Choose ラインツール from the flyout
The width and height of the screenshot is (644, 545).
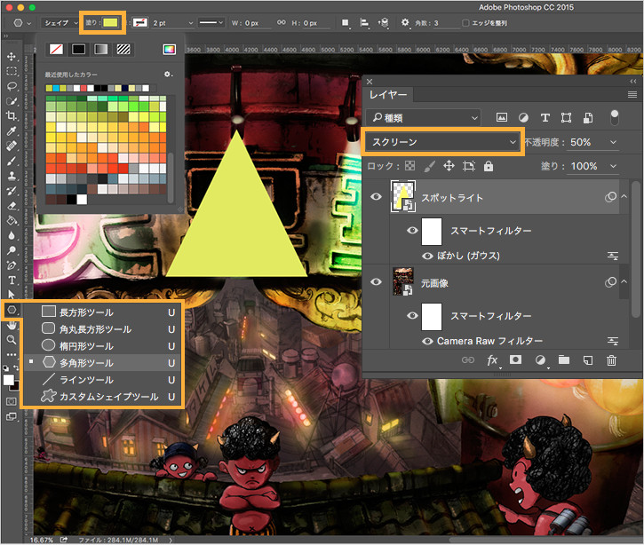(102, 380)
